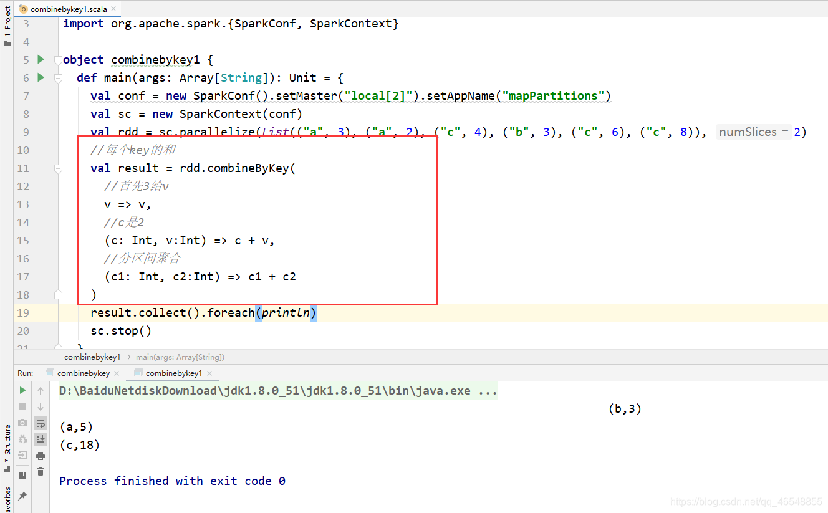Open the combinebykey1.scala editor tab
The height and width of the screenshot is (513, 828).
tap(69, 9)
